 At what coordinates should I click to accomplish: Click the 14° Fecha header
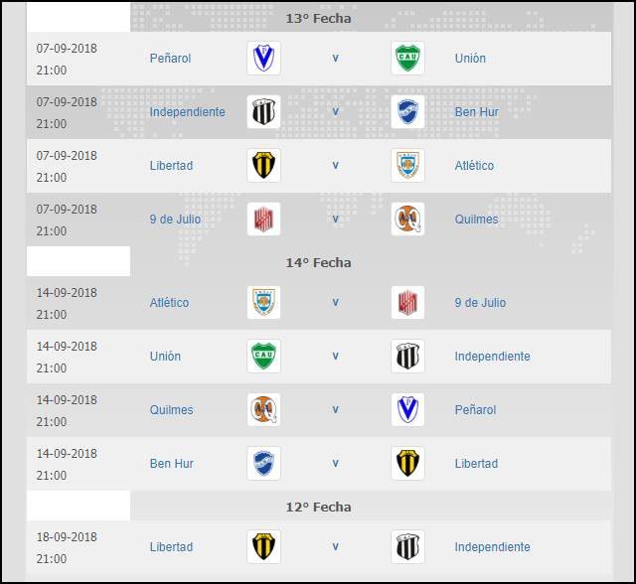coord(318,263)
